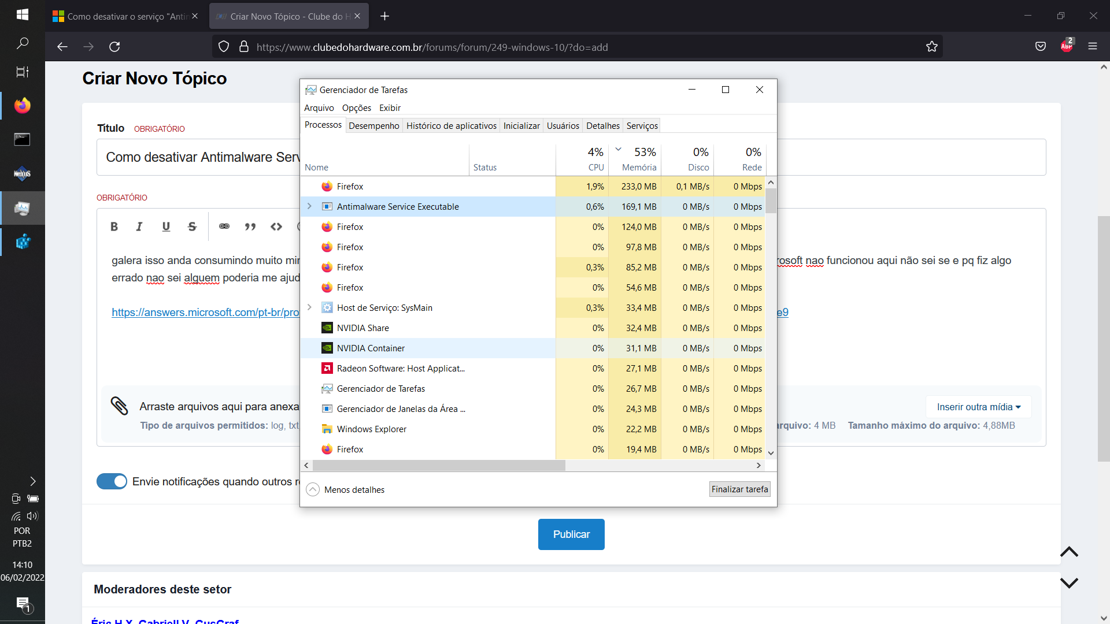
Task: Switch to the Usuários tab
Action: 563,126
